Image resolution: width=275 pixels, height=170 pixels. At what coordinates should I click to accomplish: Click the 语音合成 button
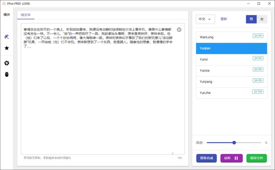207,158
